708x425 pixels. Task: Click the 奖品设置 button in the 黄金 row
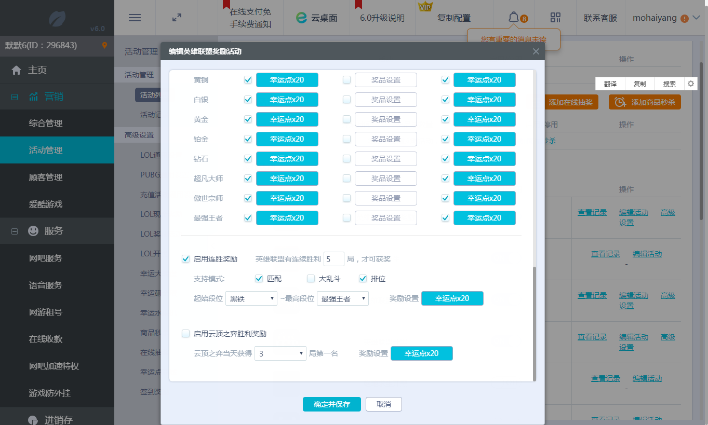pyautogui.click(x=386, y=119)
